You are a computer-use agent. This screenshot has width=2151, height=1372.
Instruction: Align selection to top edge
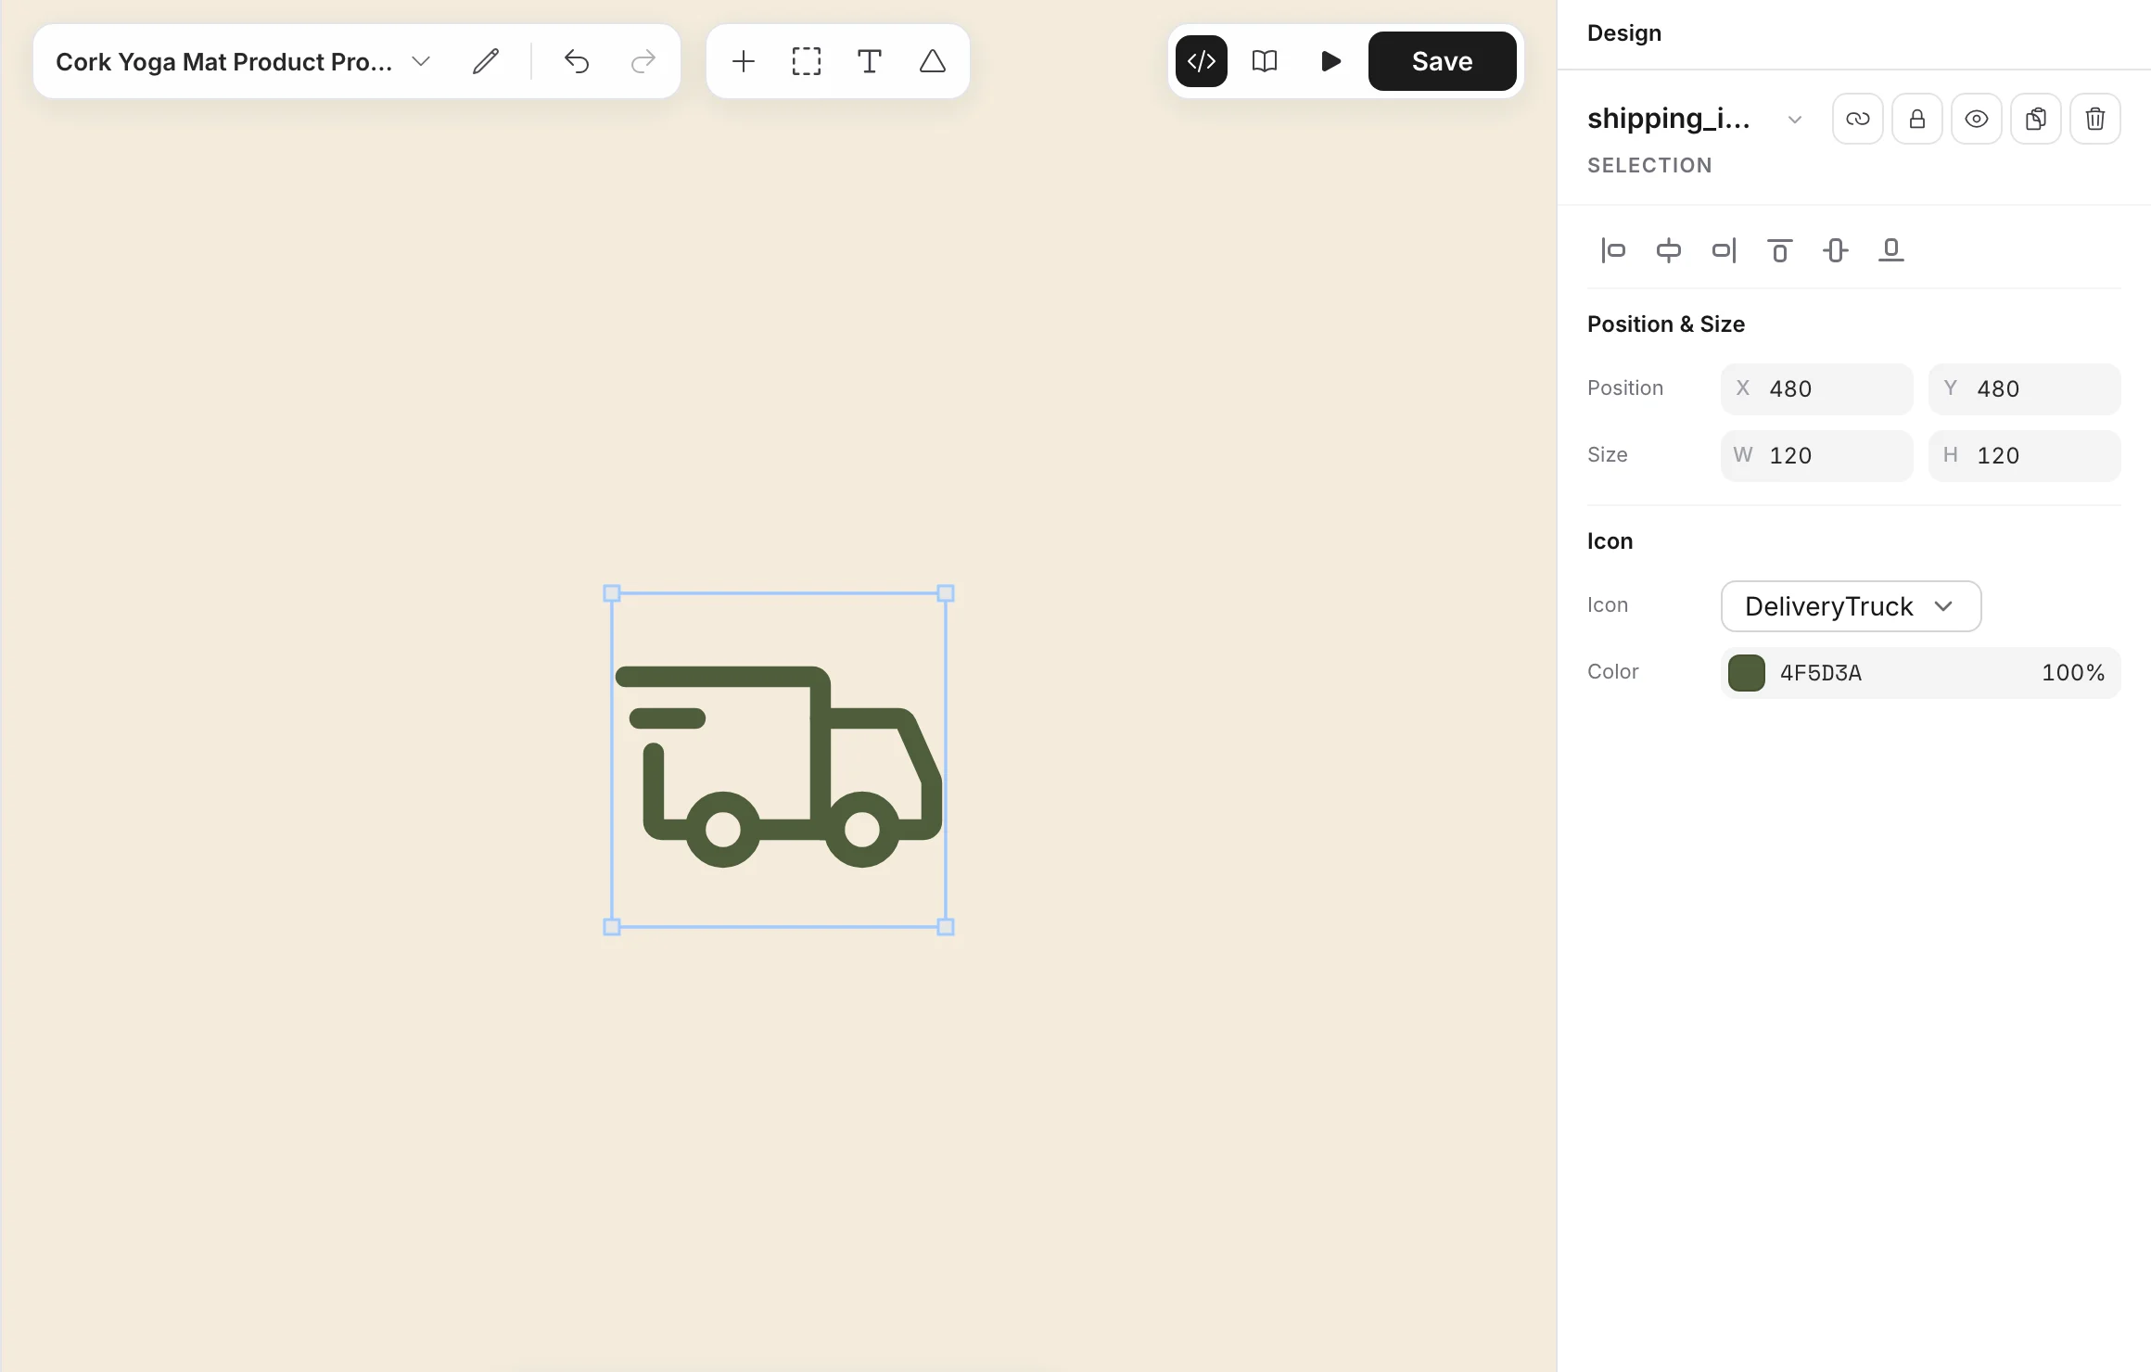(x=1780, y=250)
